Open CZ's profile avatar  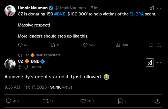click(10, 64)
